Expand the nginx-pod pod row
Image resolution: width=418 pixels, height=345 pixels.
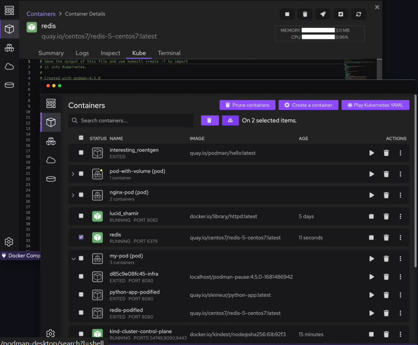coord(73,195)
